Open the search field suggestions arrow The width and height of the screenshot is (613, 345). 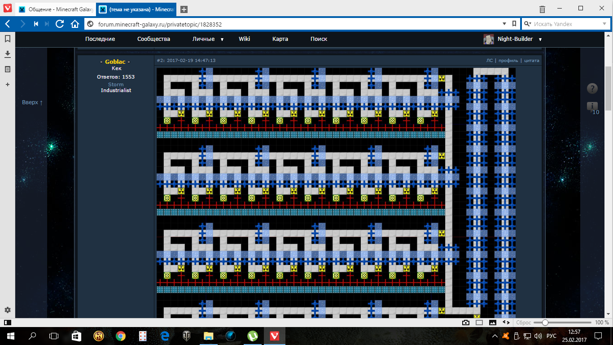click(x=604, y=24)
